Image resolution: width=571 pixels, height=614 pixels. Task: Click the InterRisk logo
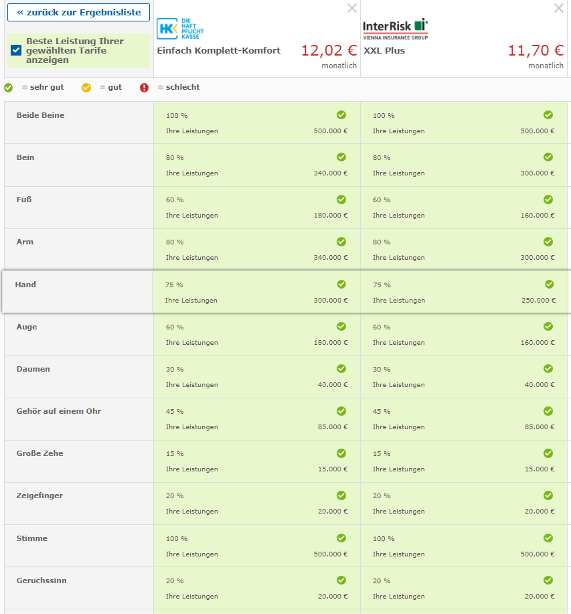point(395,29)
